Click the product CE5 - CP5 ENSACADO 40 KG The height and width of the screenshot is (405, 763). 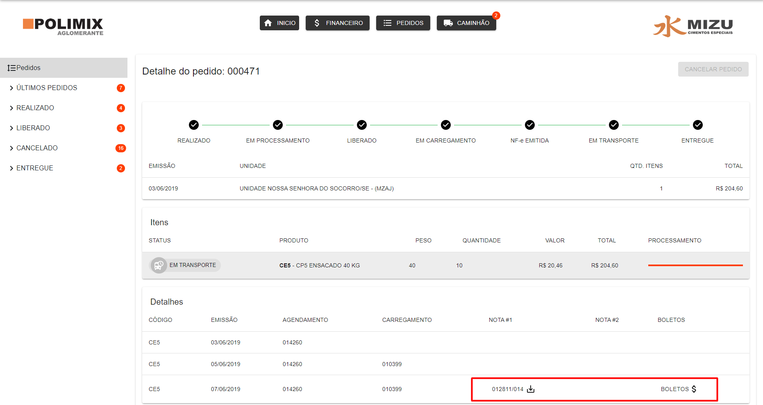coord(320,265)
